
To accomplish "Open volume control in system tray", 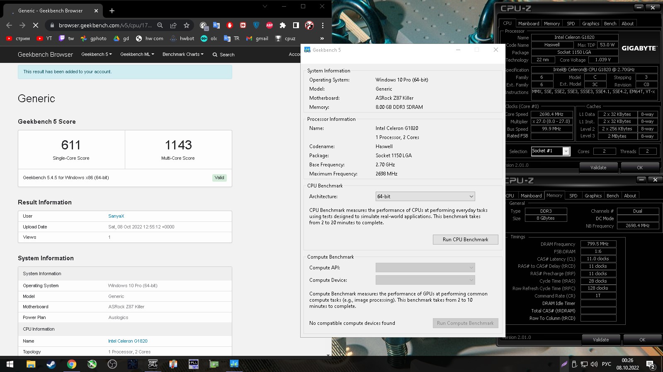I will [594, 364].
